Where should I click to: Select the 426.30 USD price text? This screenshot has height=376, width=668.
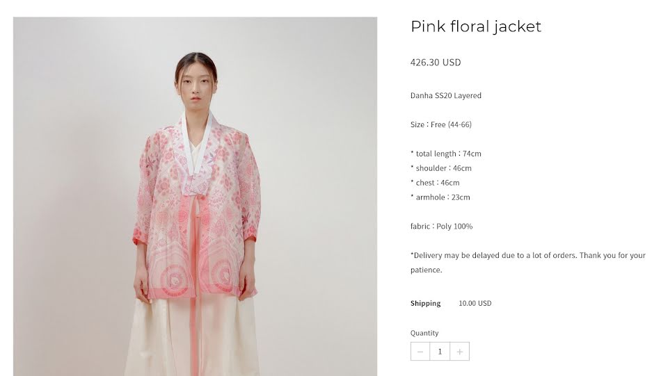(436, 63)
